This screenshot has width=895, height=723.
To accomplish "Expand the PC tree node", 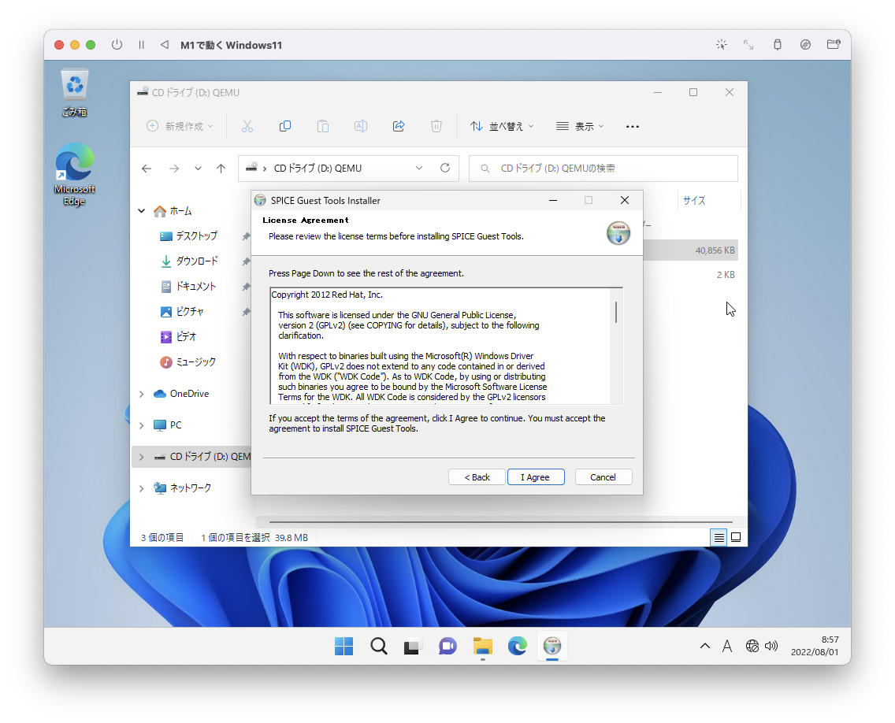I will click(142, 425).
